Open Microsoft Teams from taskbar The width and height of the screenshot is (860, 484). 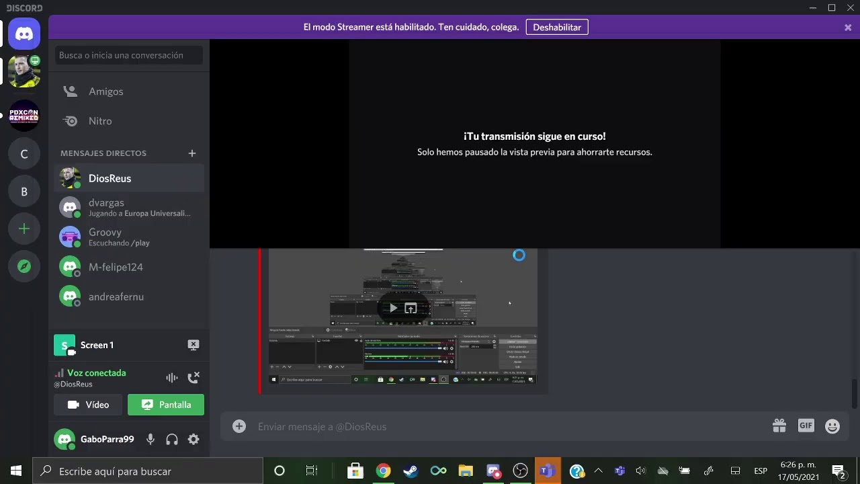548,471
